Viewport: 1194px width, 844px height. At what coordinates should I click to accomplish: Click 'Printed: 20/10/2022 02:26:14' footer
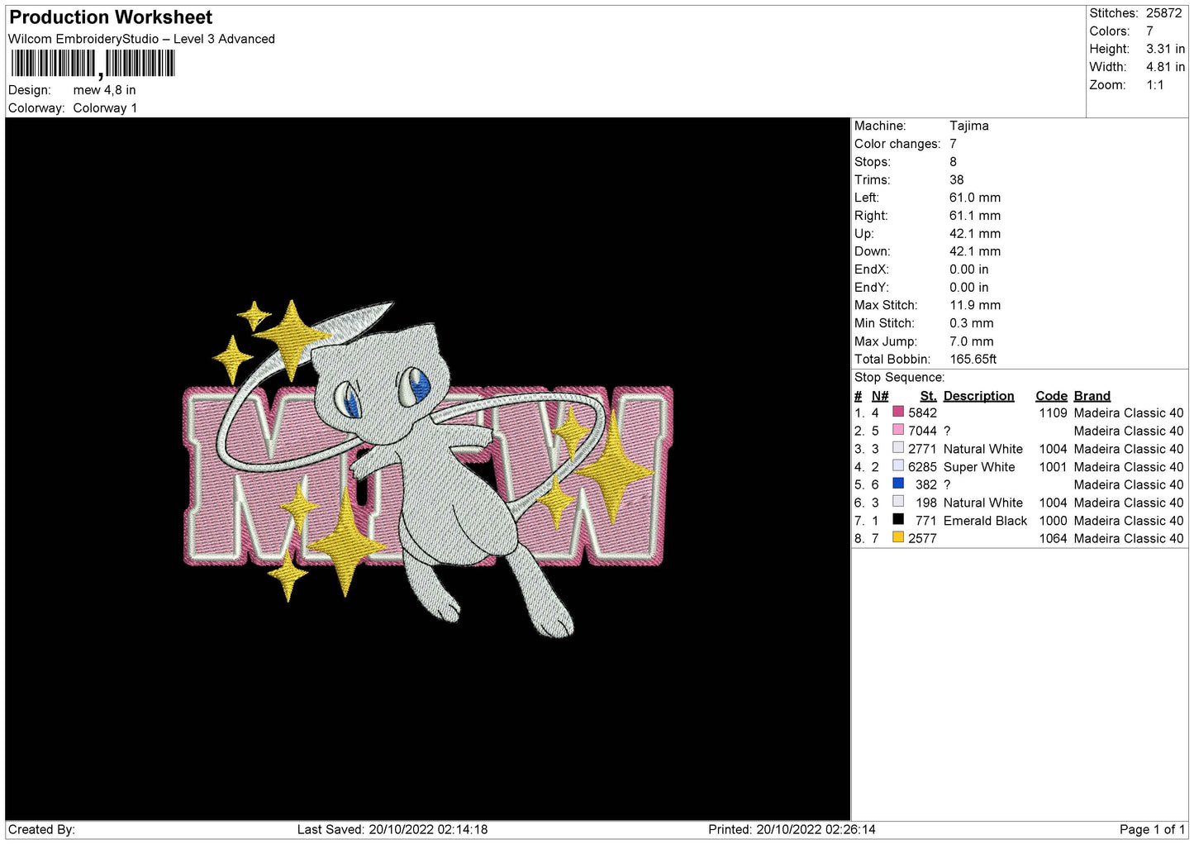click(x=792, y=830)
